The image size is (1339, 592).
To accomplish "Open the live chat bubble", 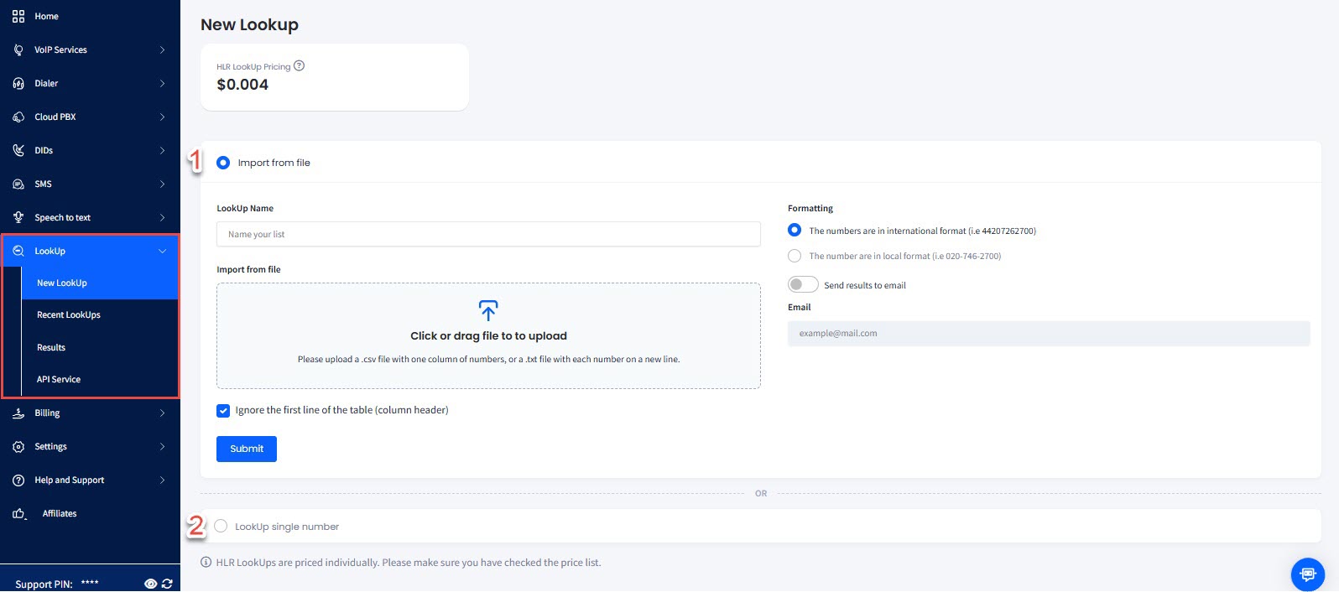I will (1307, 574).
